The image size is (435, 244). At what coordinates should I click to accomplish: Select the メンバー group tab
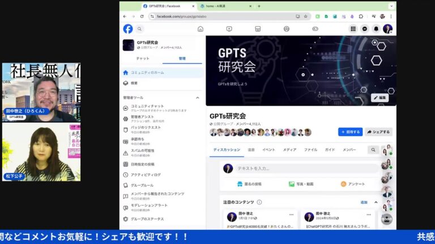tap(349, 150)
